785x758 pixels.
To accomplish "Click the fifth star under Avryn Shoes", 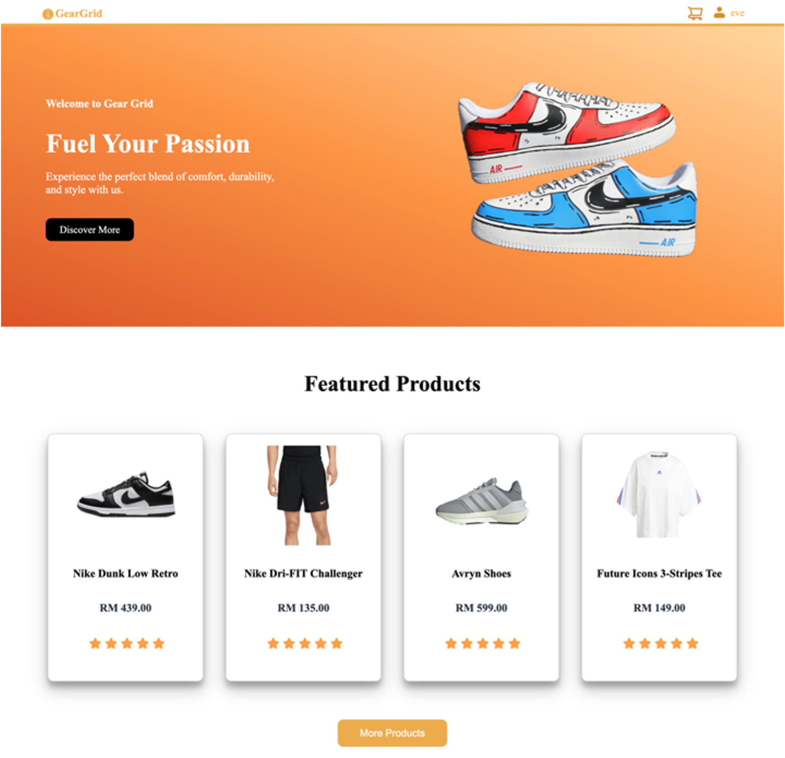I will coord(514,643).
